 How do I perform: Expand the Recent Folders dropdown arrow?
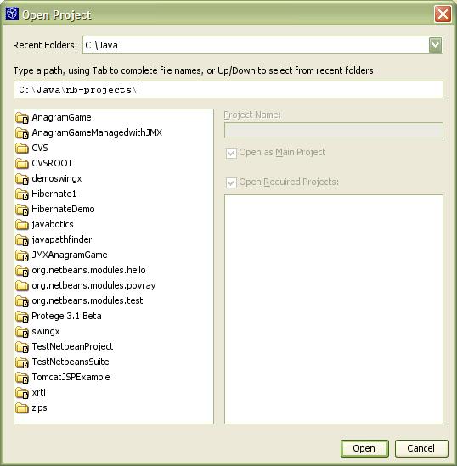point(435,45)
